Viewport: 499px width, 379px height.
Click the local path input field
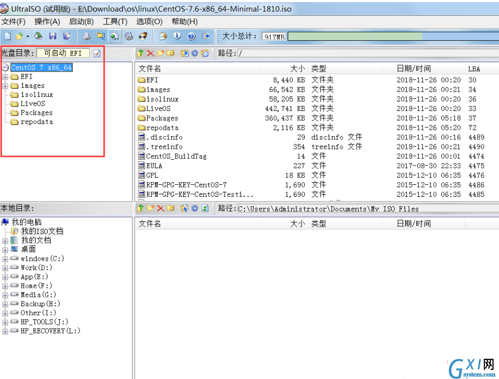pyautogui.click(x=368, y=209)
